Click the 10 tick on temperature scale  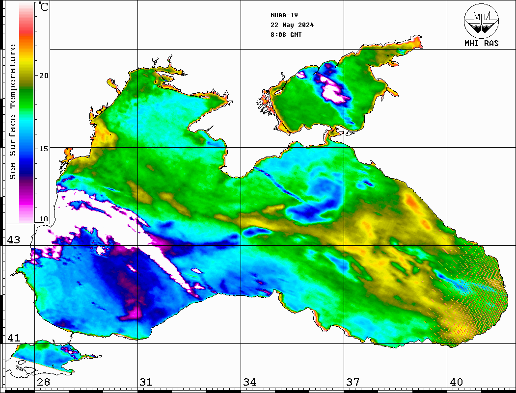[x=43, y=219]
